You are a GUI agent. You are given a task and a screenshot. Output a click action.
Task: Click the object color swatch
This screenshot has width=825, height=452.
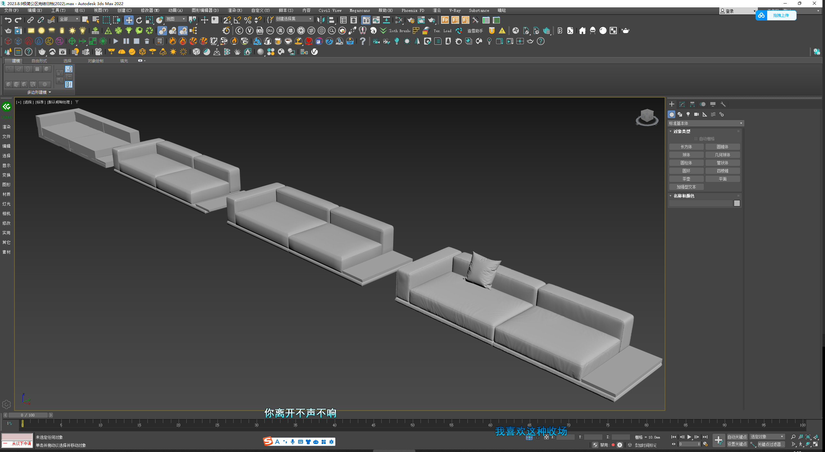[737, 203]
